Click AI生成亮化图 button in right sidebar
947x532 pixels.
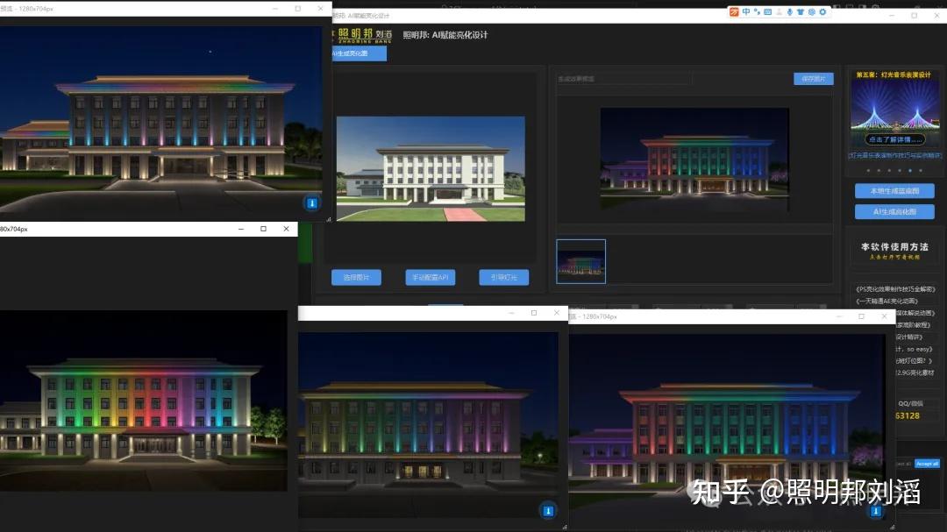tap(894, 212)
